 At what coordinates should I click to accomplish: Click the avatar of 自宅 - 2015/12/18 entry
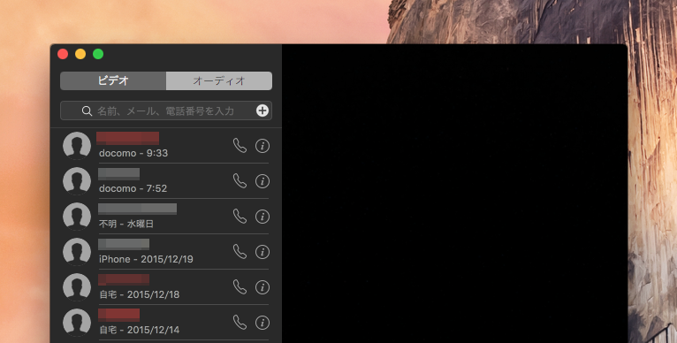(x=77, y=287)
